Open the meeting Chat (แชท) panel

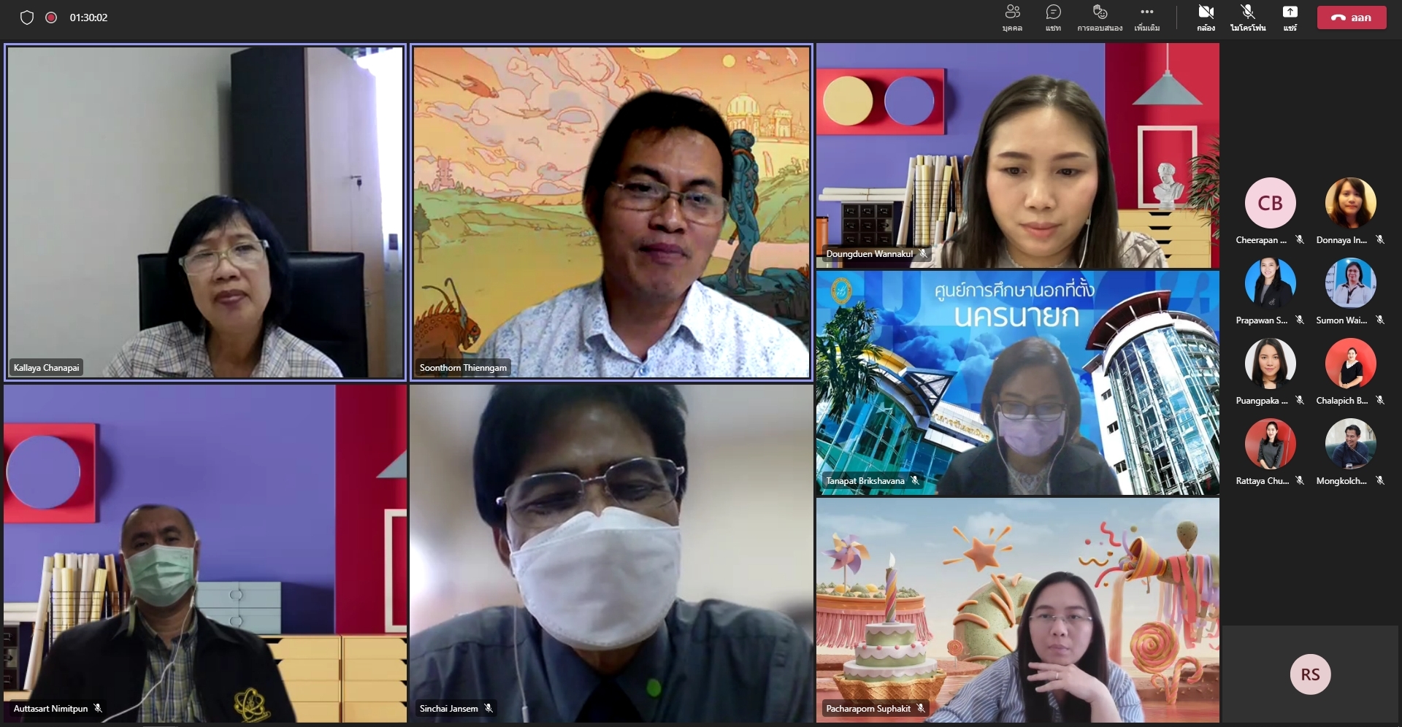1053,18
